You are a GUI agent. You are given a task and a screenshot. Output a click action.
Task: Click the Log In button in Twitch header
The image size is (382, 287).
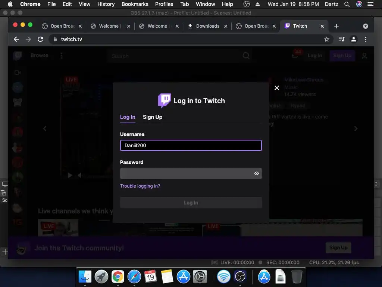coord(315,56)
